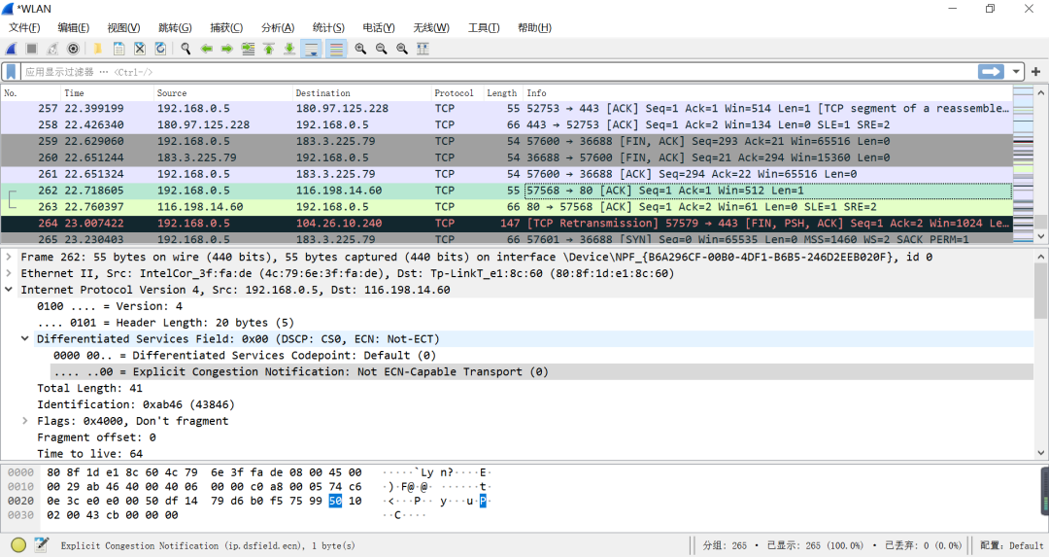
Task: Go back to previous packet arrow
Action: pyautogui.click(x=207, y=49)
